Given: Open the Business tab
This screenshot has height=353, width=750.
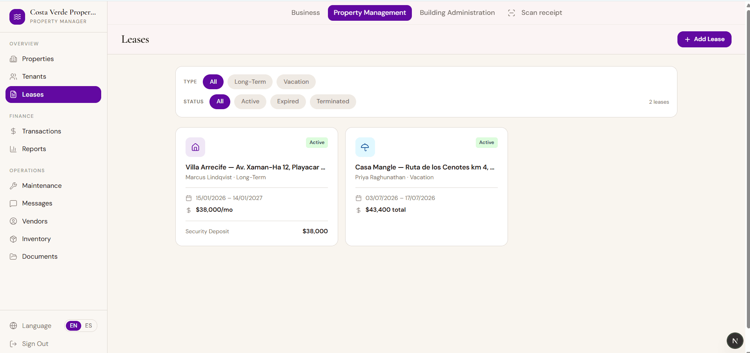Looking at the screenshot, I should coord(306,13).
